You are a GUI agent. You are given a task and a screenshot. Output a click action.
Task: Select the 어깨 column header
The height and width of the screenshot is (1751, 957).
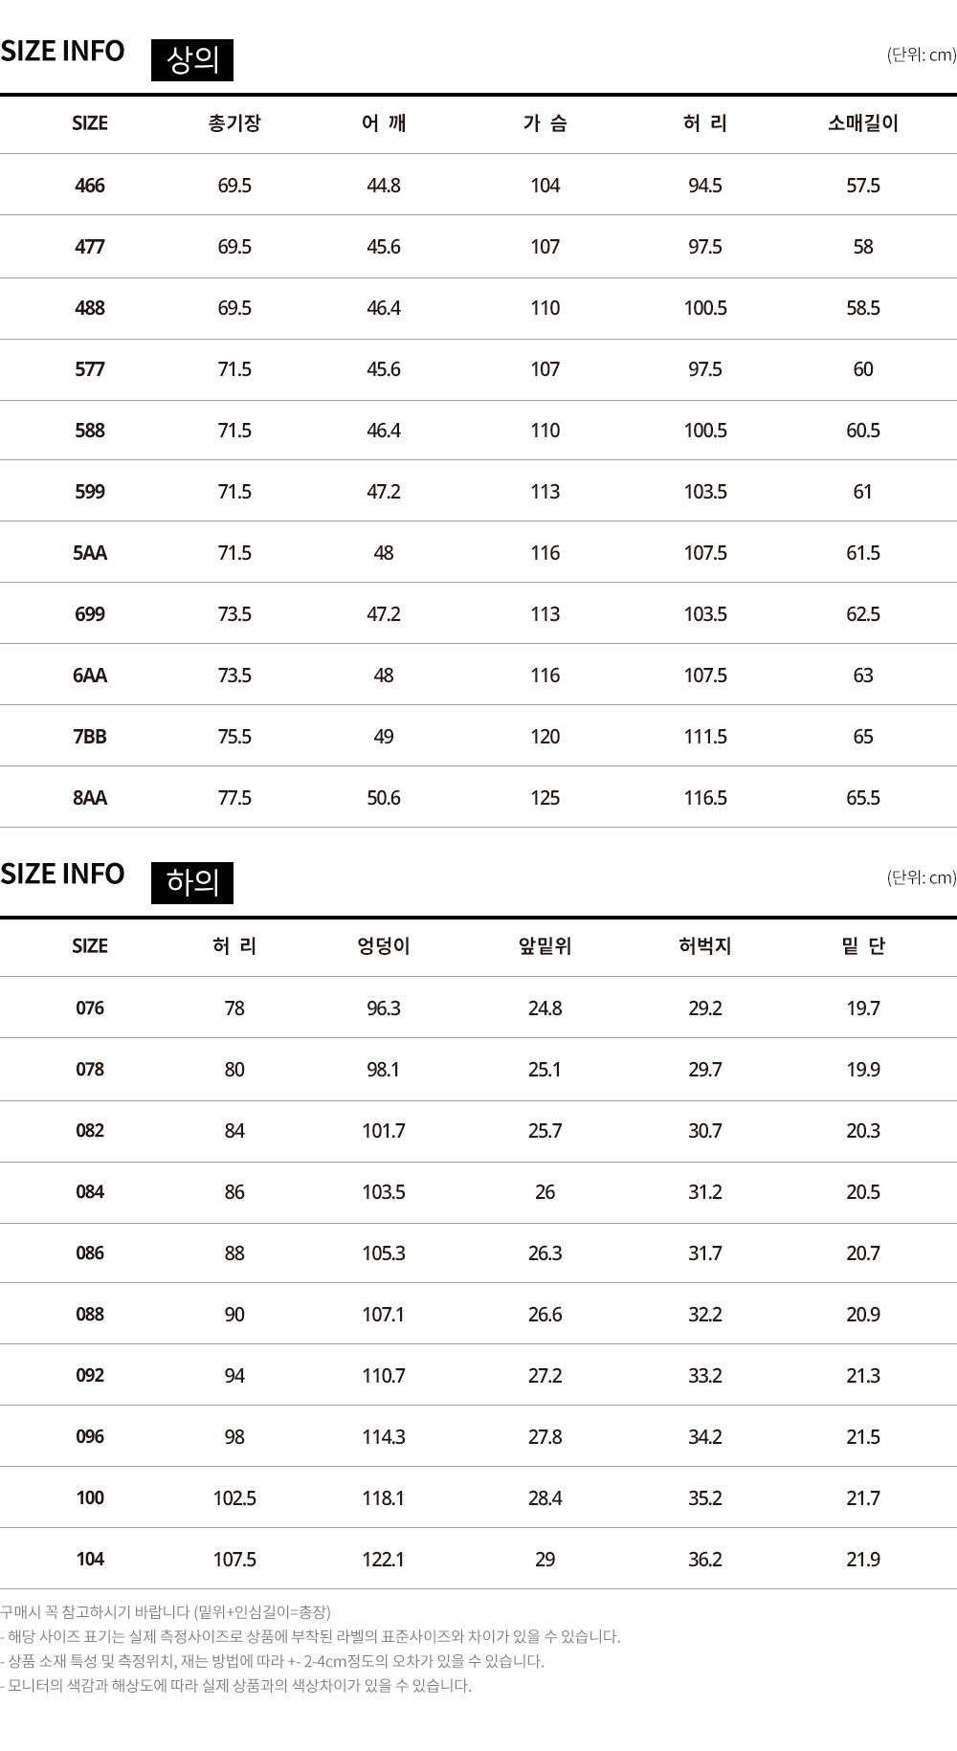(x=384, y=123)
